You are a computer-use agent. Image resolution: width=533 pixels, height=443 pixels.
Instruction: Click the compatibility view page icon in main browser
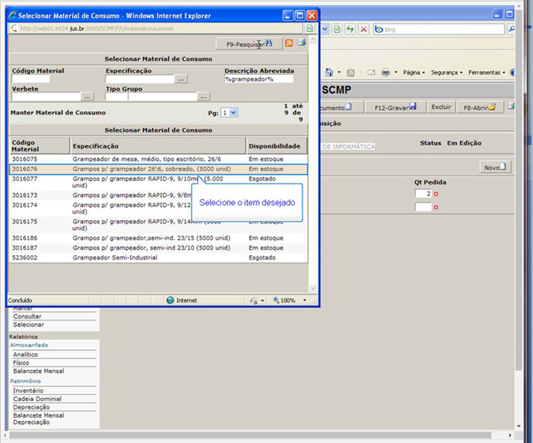[x=337, y=29]
